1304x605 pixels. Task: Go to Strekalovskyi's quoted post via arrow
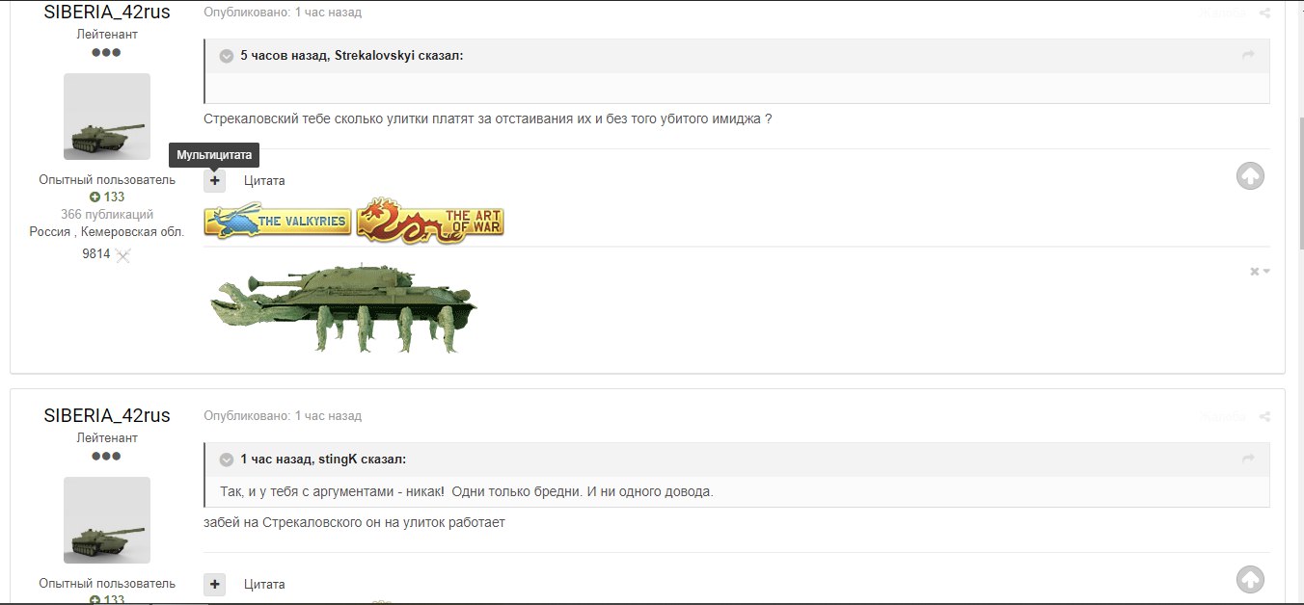point(1248,56)
